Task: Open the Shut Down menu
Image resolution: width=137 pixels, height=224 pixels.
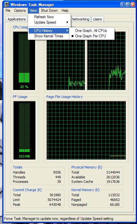Action: 49,11
